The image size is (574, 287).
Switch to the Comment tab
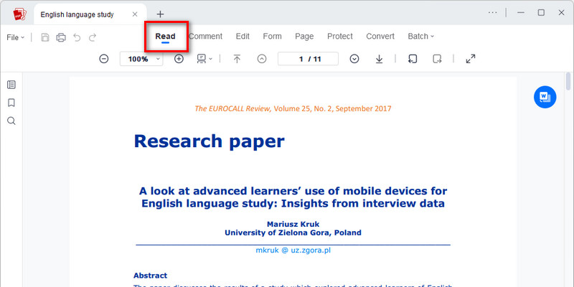click(205, 37)
